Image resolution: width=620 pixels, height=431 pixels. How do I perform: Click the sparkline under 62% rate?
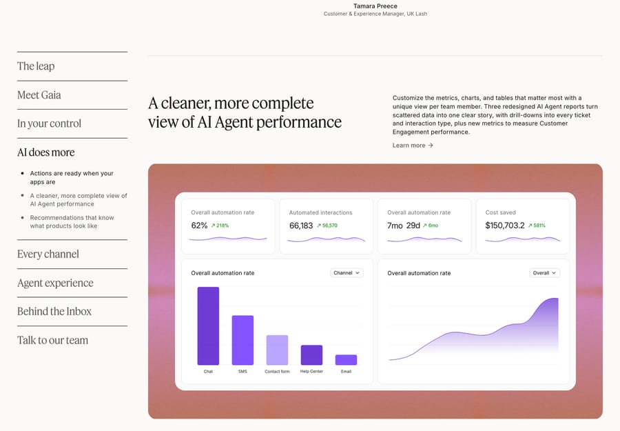click(228, 239)
